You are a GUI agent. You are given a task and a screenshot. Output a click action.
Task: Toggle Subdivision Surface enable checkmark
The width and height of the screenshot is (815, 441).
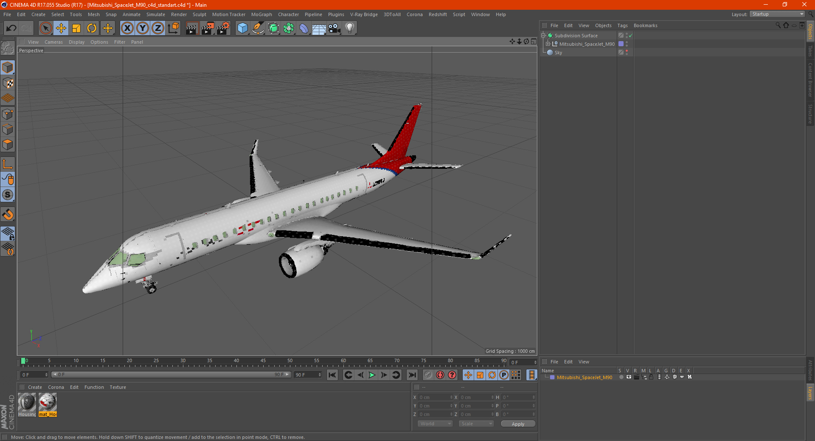[631, 36]
